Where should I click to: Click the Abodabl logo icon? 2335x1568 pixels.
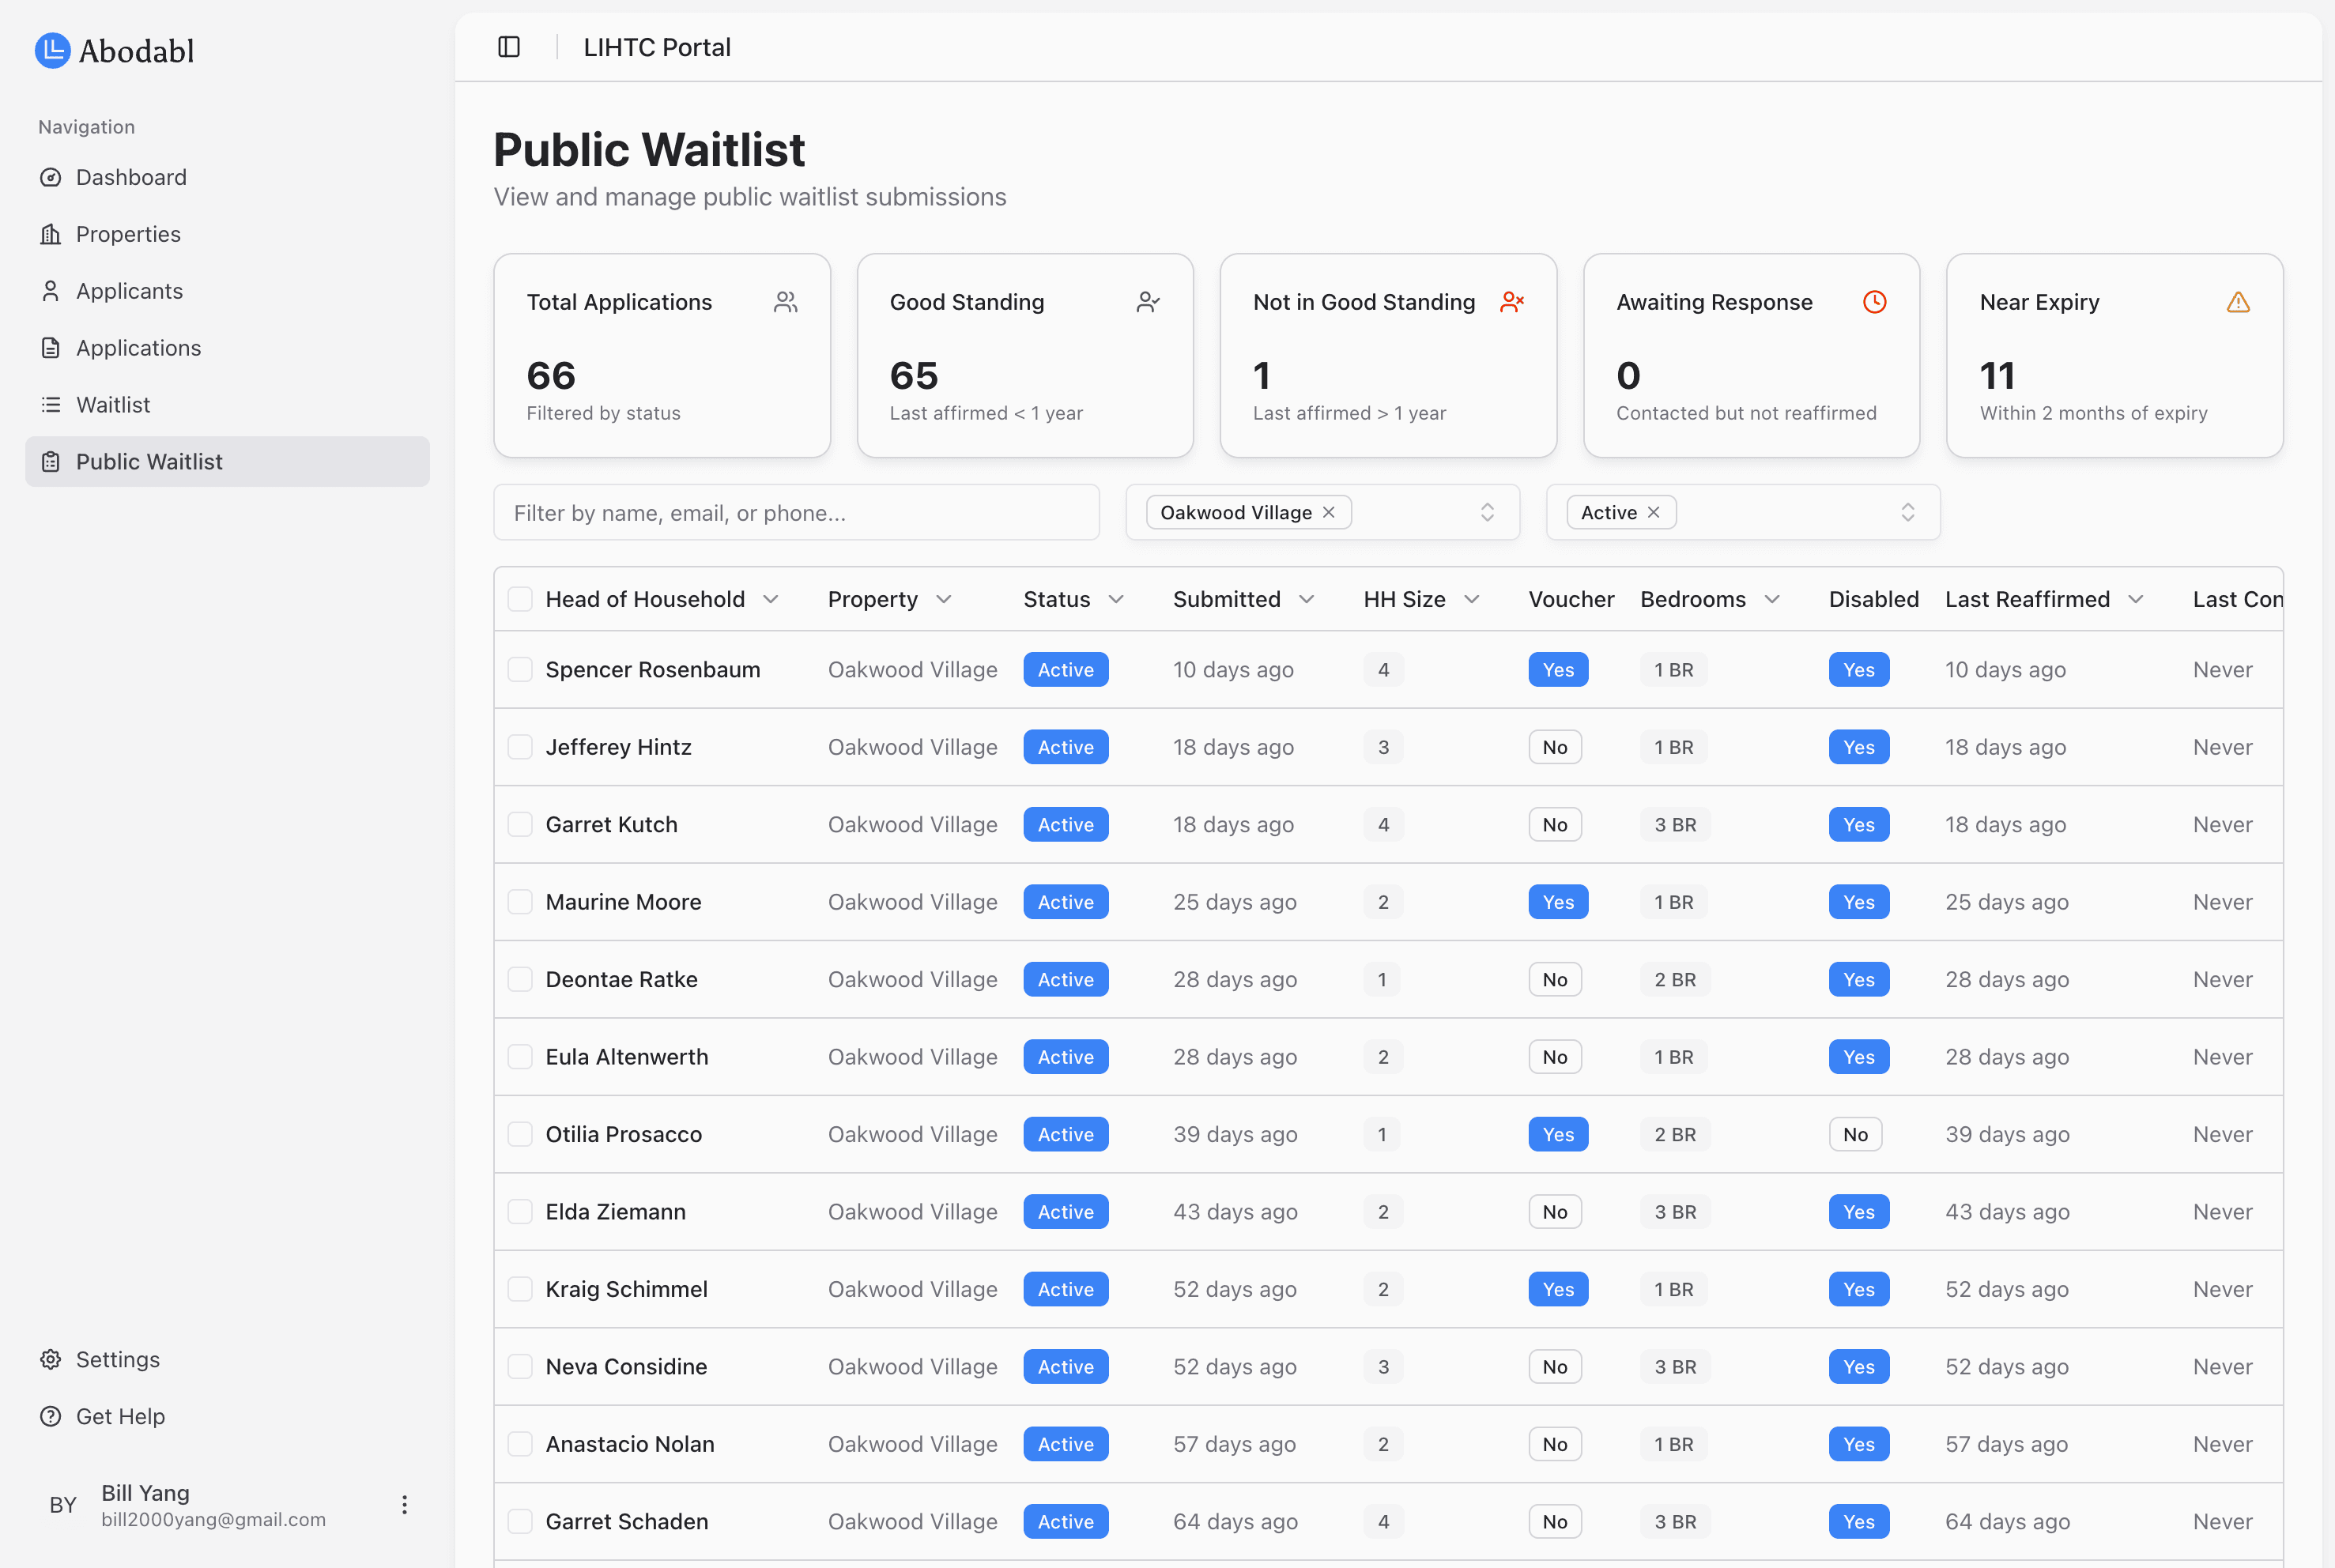52,50
